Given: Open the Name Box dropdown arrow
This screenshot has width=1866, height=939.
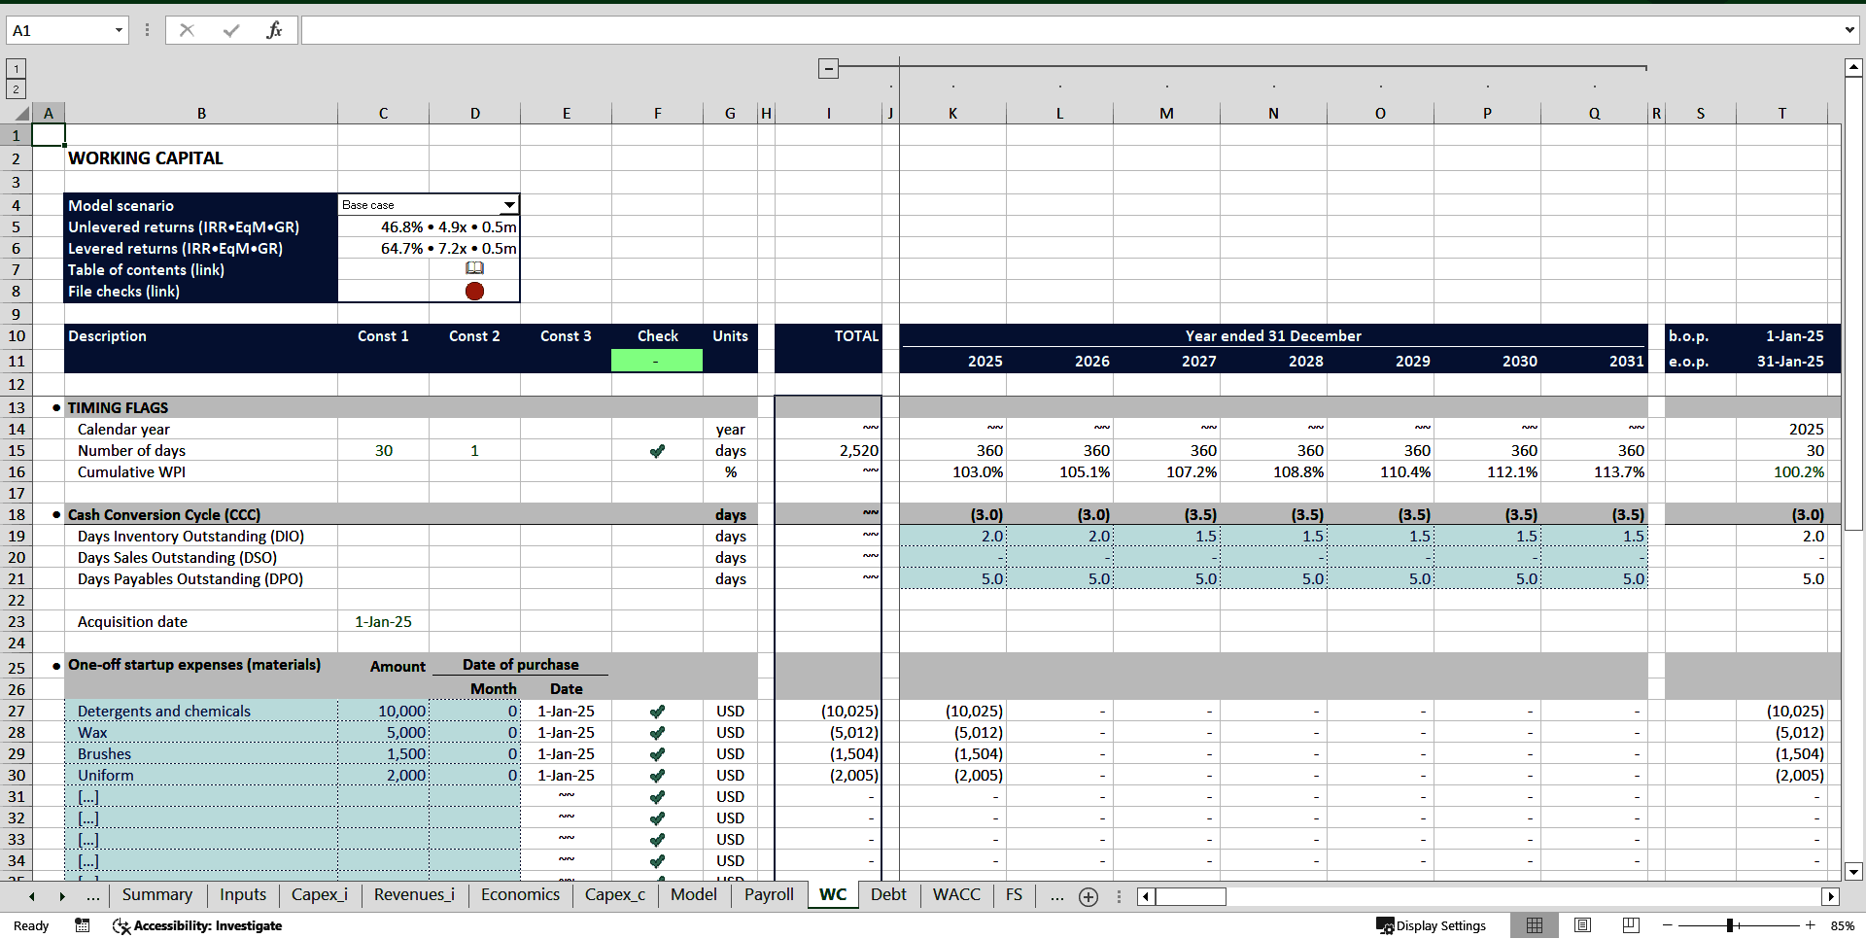Looking at the screenshot, I should [119, 30].
